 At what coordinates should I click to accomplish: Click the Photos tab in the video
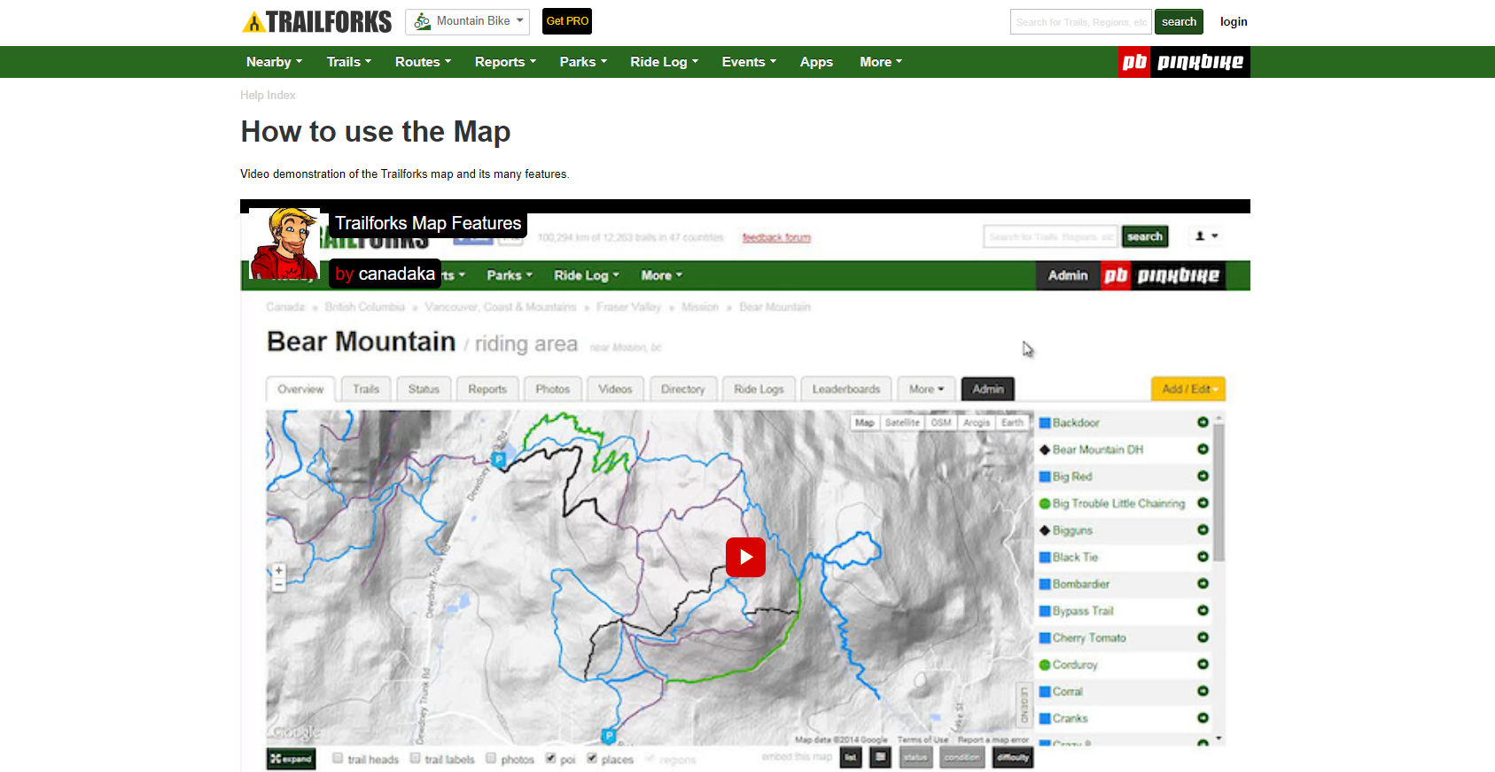553,390
